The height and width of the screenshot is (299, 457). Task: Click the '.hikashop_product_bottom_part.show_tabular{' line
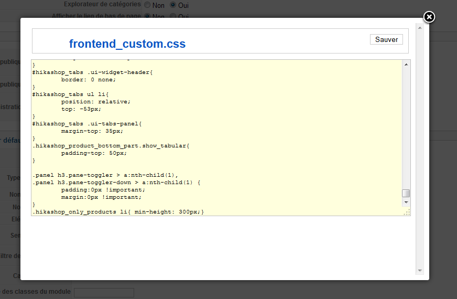(111, 146)
